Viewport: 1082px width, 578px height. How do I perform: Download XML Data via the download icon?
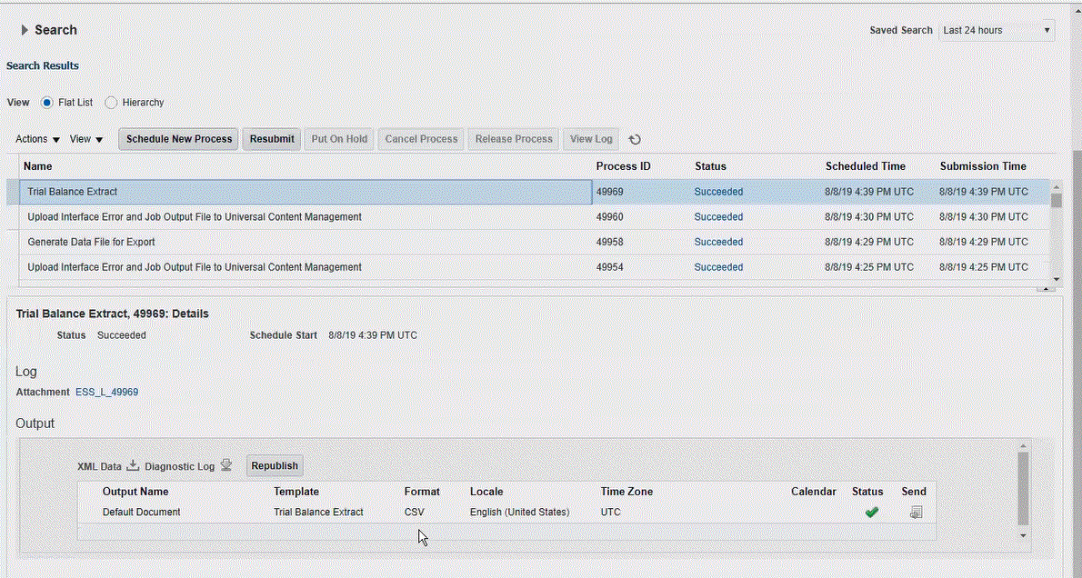(x=133, y=465)
